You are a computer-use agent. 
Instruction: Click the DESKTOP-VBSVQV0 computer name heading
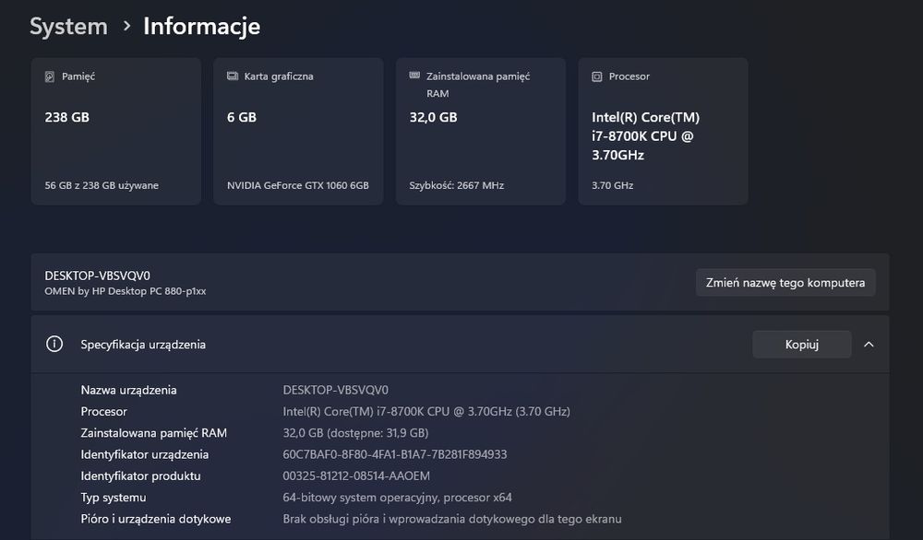[x=98, y=276]
